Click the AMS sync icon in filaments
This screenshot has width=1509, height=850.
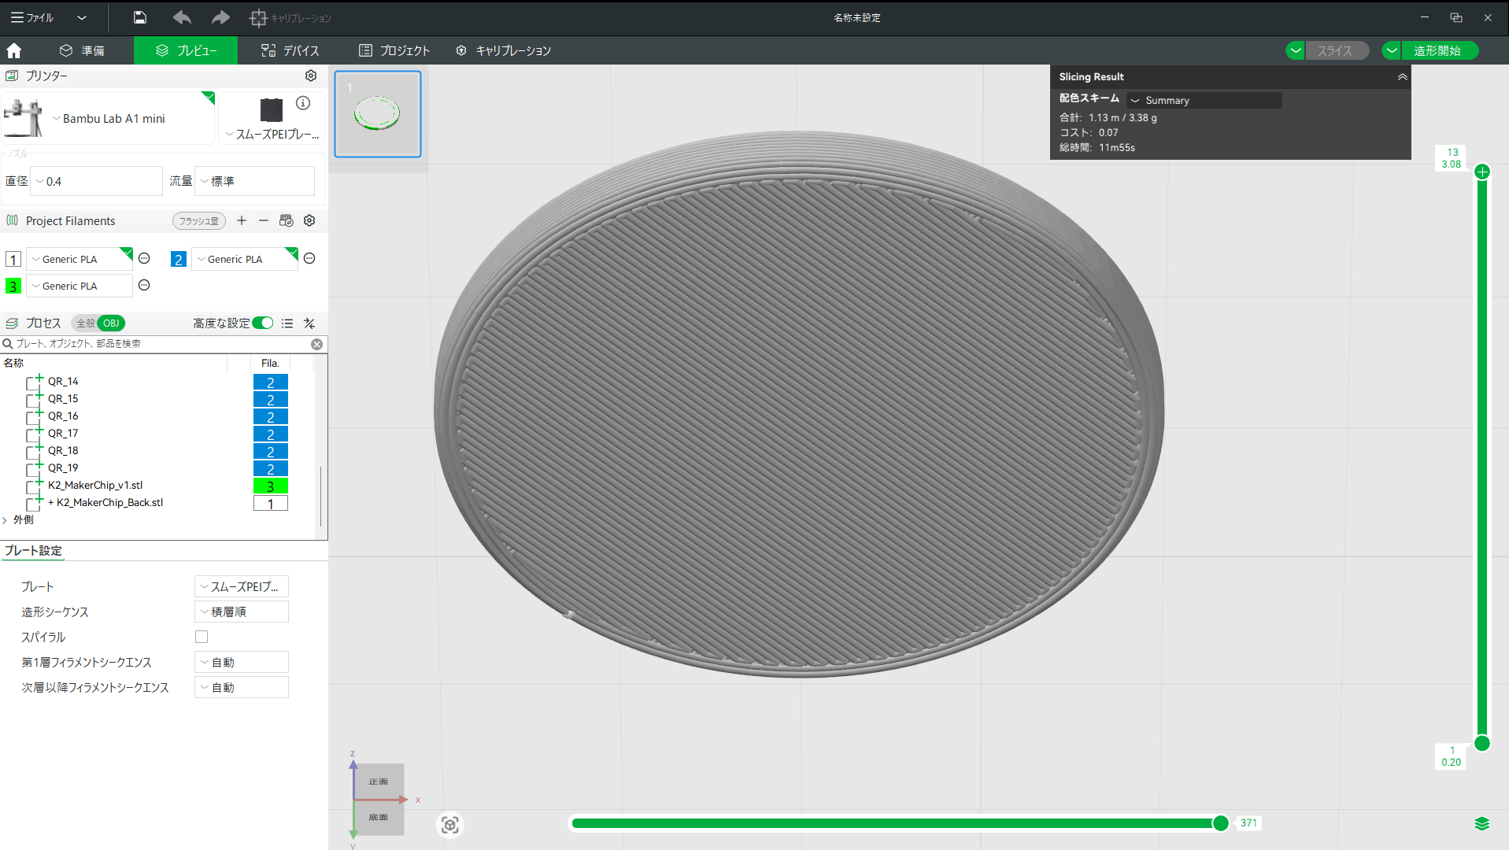coord(287,220)
